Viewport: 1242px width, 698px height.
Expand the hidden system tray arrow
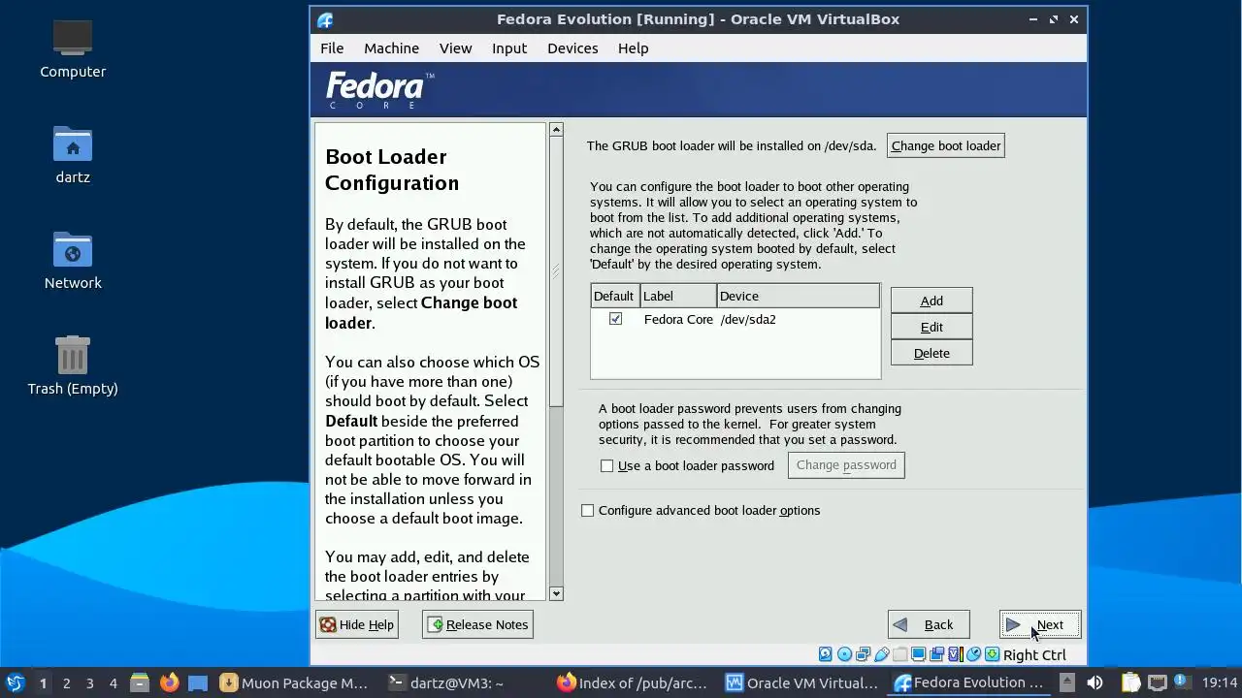tap(1066, 682)
